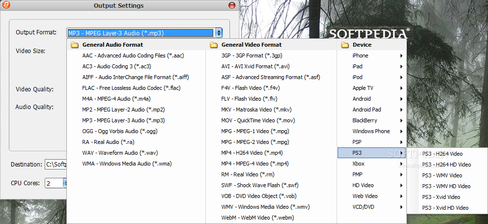Image resolution: width=488 pixels, height=224 pixels.
Task: Close the Output Settings window
Action: 232,5
